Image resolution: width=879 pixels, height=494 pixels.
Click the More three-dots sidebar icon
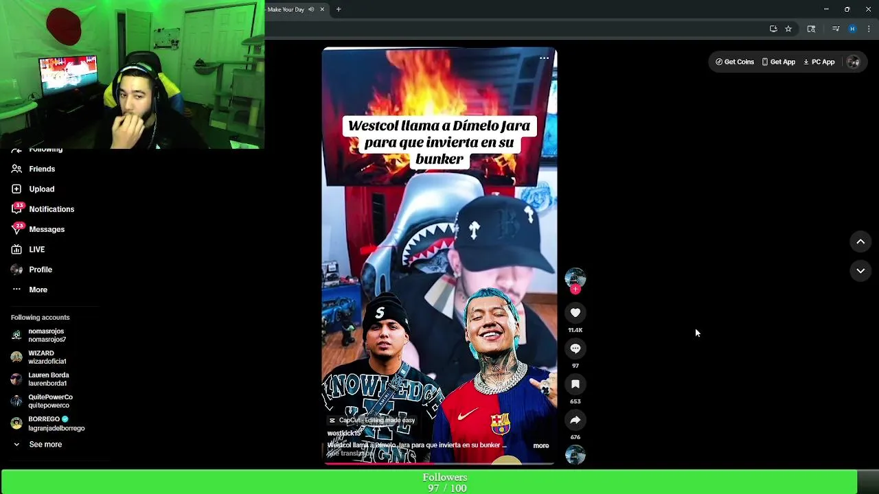(16, 290)
